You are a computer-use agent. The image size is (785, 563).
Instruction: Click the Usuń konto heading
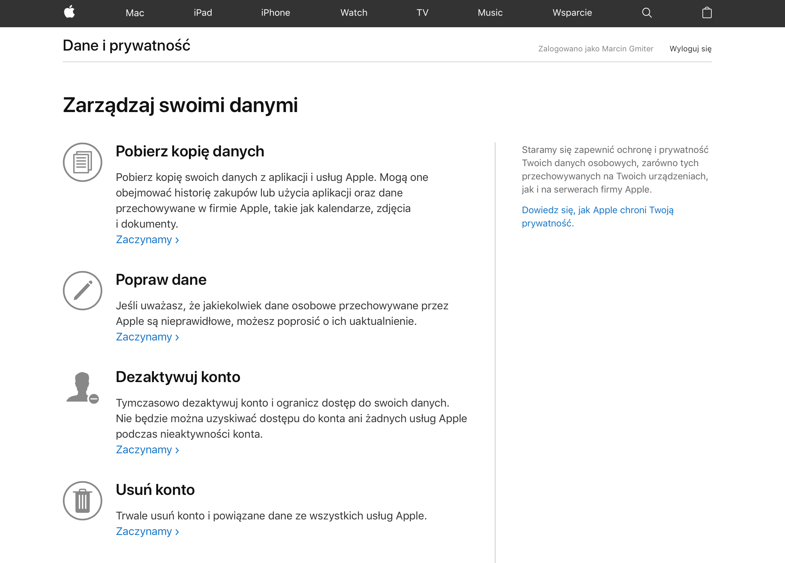click(155, 490)
